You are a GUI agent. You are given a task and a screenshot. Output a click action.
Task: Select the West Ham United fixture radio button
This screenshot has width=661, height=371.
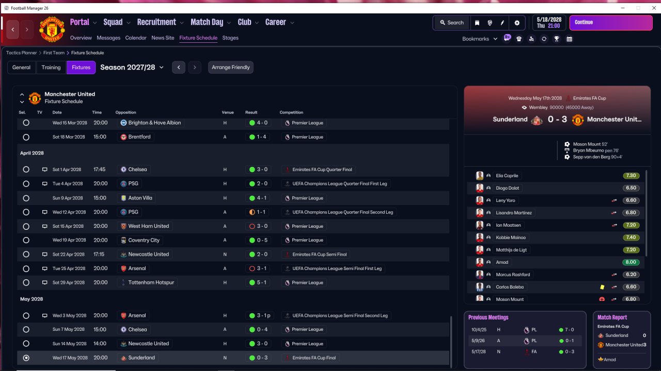26,226
